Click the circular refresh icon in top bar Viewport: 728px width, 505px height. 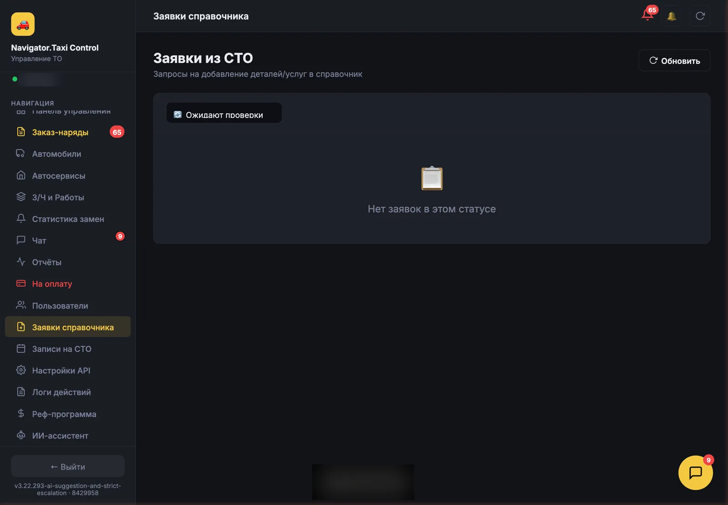tap(700, 16)
